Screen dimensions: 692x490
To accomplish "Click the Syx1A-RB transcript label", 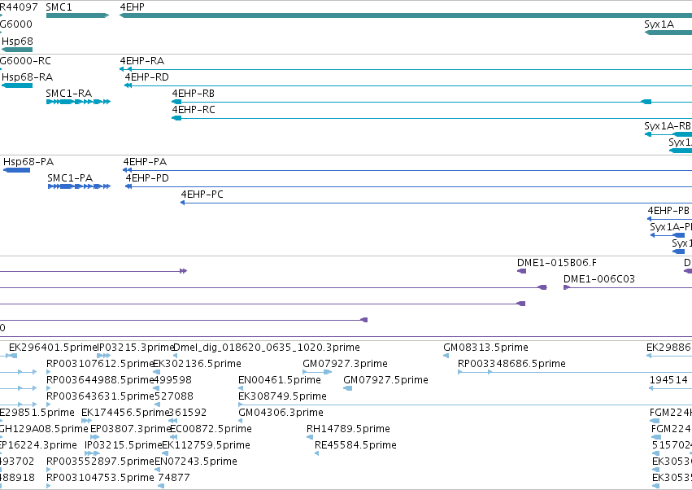I will point(668,126).
